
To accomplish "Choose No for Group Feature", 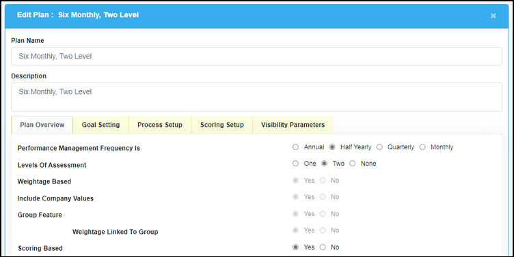I will coord(323,214).
